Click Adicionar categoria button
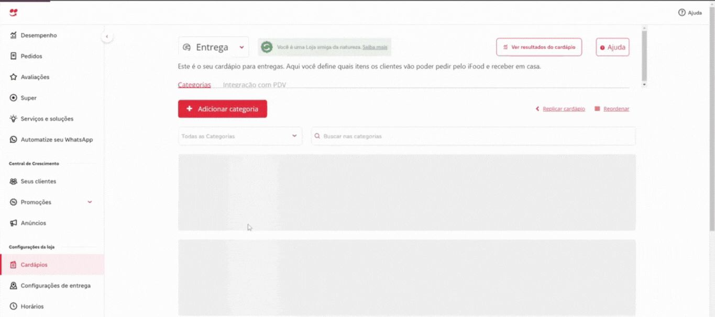The height and width of the screenshot is (317, 715). [x=222, y=109]
